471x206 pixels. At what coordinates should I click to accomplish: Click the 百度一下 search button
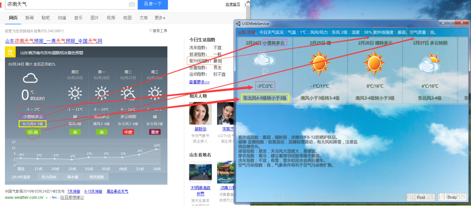(153, 4)
